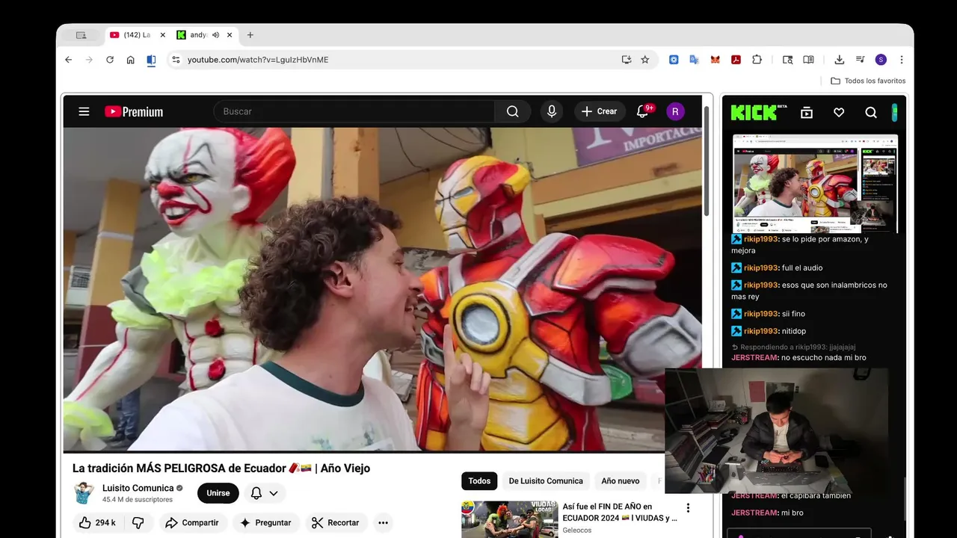The width and height of the screenshot is (957, 538).
Task: Go to YouTube Premium home logo
Action: tap(134, 111)
